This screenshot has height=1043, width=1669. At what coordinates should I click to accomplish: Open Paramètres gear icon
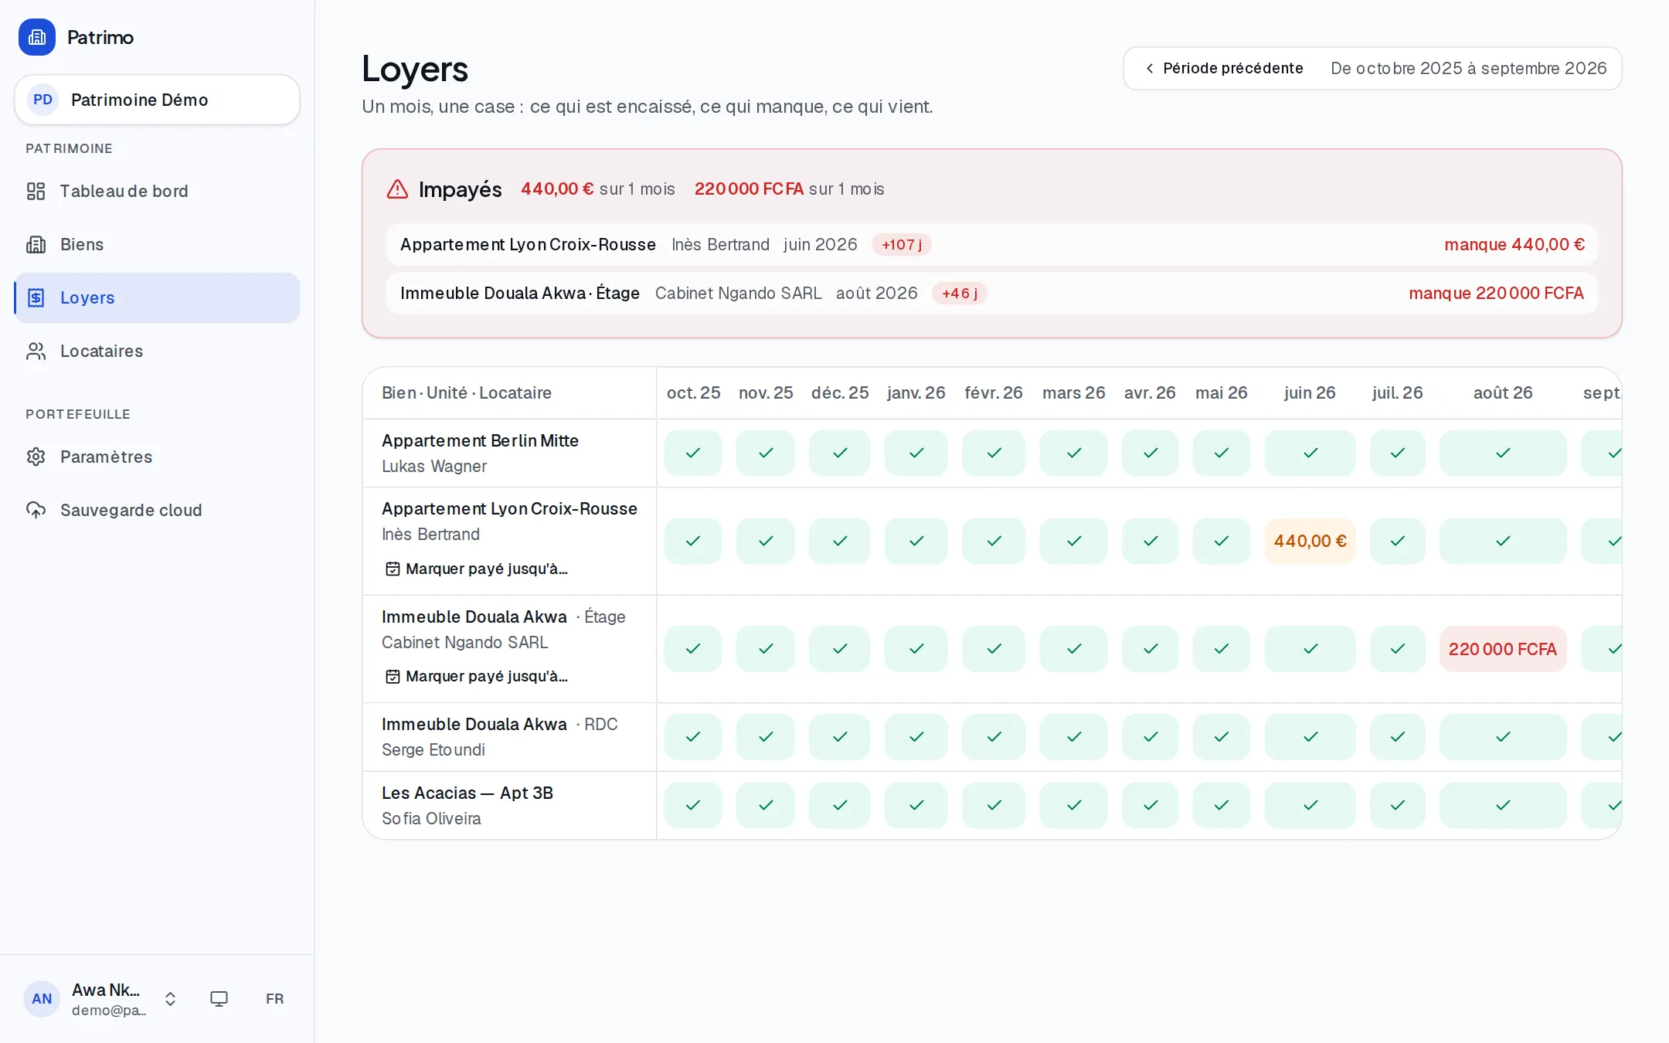(36, 457)
